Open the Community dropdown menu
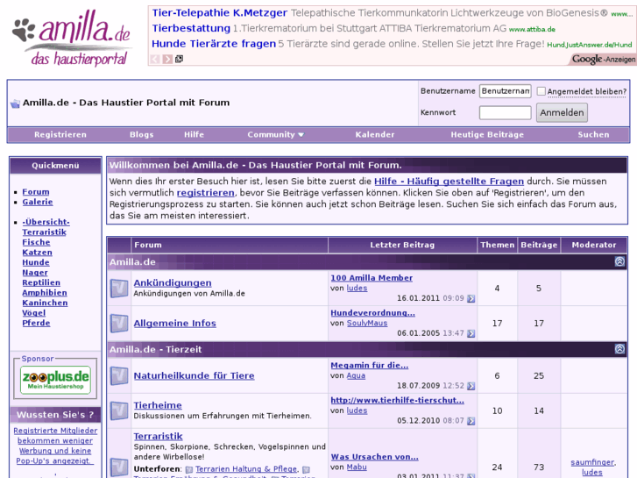The height and width of the screenshot is (478, 637). [275, 135]
